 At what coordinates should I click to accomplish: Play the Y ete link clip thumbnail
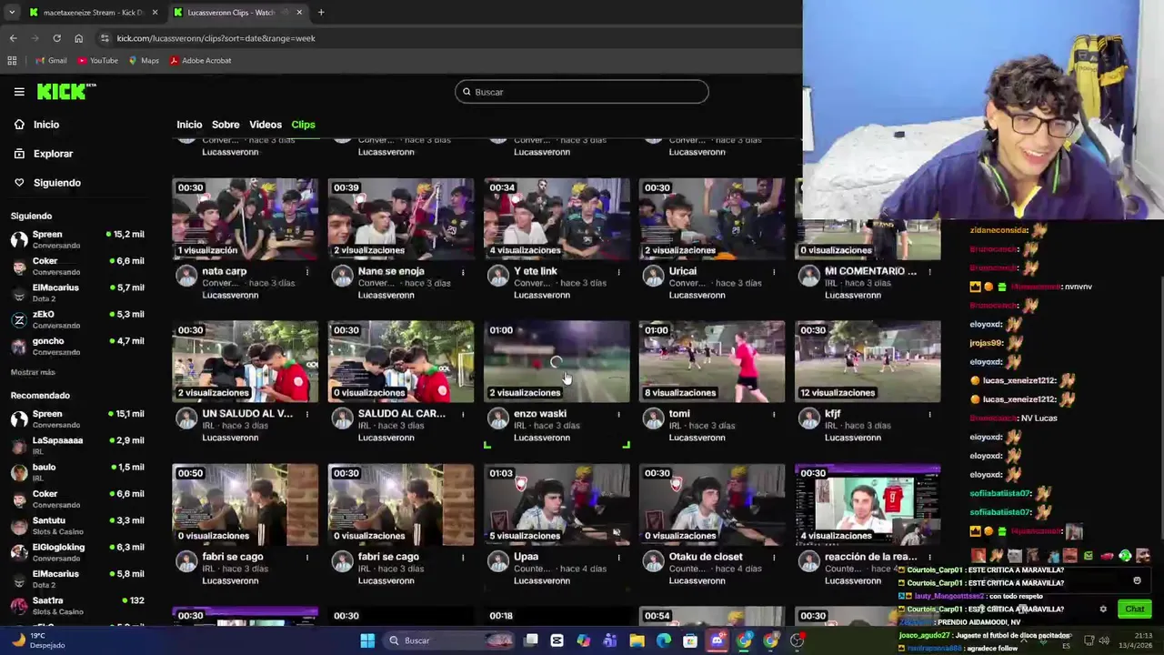[x=557, y=218]
